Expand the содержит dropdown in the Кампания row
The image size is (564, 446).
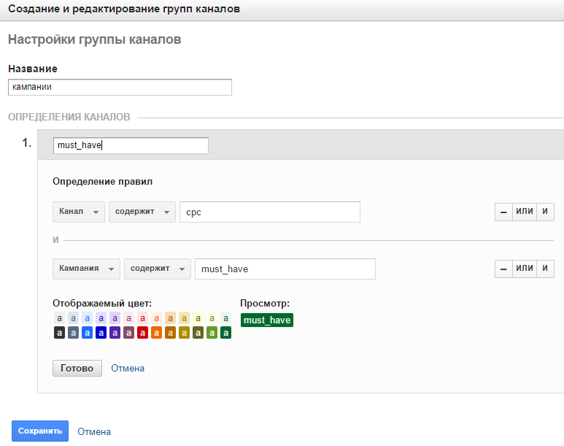pos(158,269)
